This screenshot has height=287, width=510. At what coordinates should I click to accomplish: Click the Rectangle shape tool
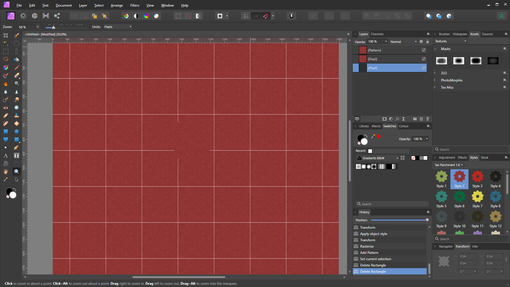tap(5, 131)
